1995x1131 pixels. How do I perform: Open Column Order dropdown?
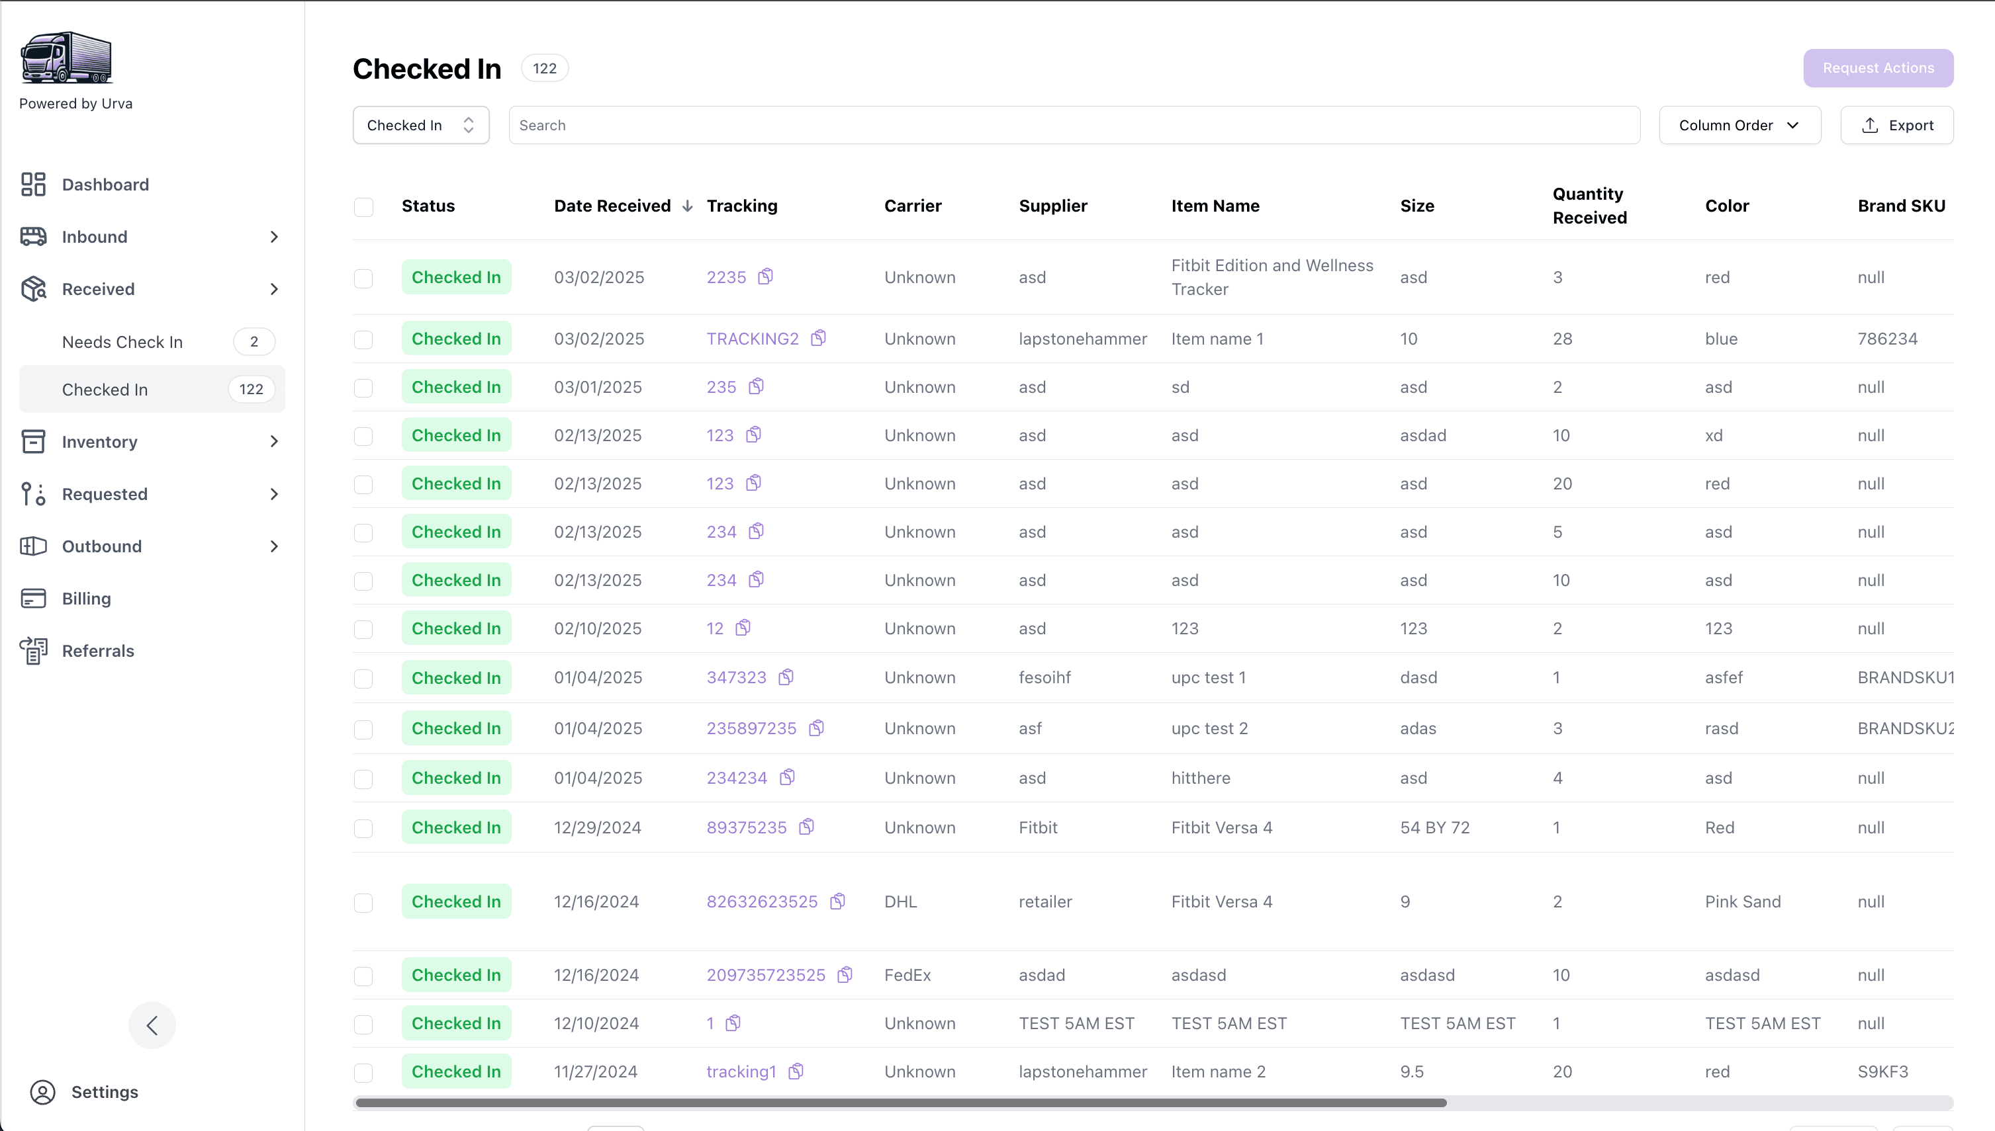pyautogui.click(x=1740, y=125)
